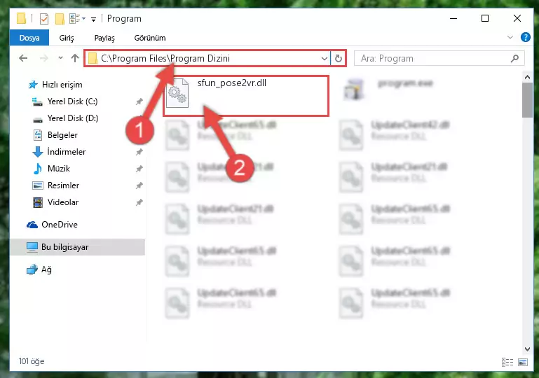
Task: Switch to the Giriş tab
Action: pyautogui.click(x=67, y=38)
